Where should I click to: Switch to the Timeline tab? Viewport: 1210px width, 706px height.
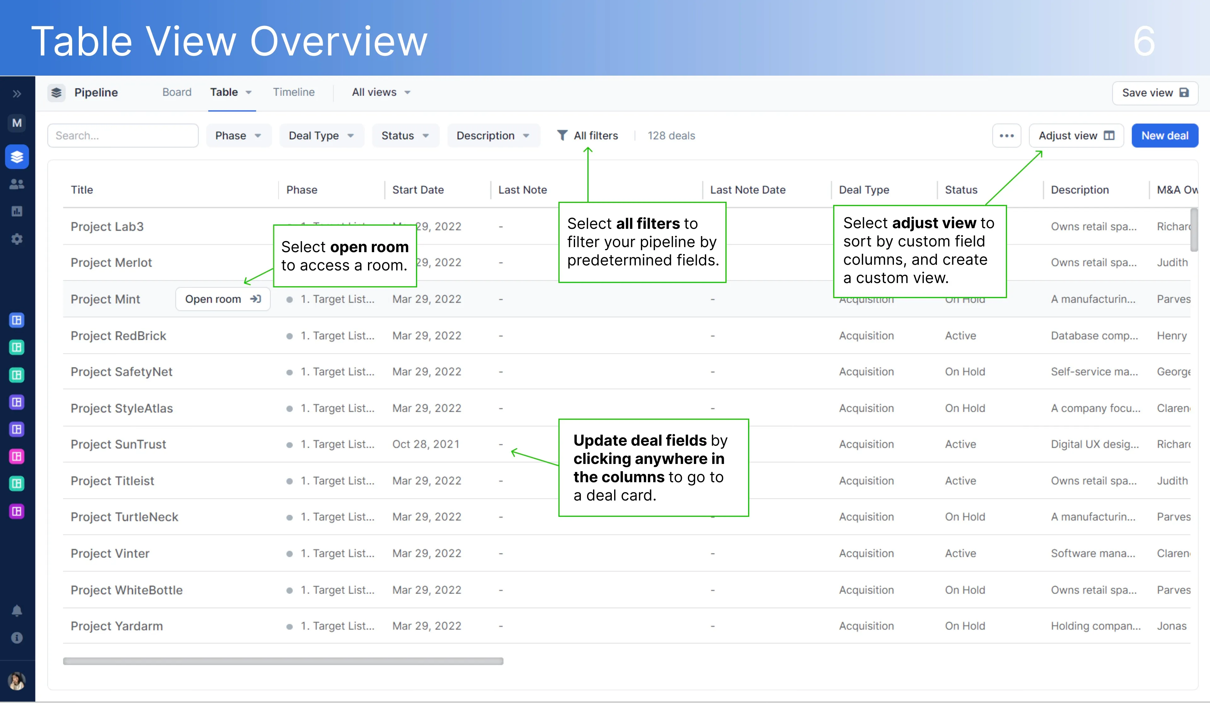(293, 92)
